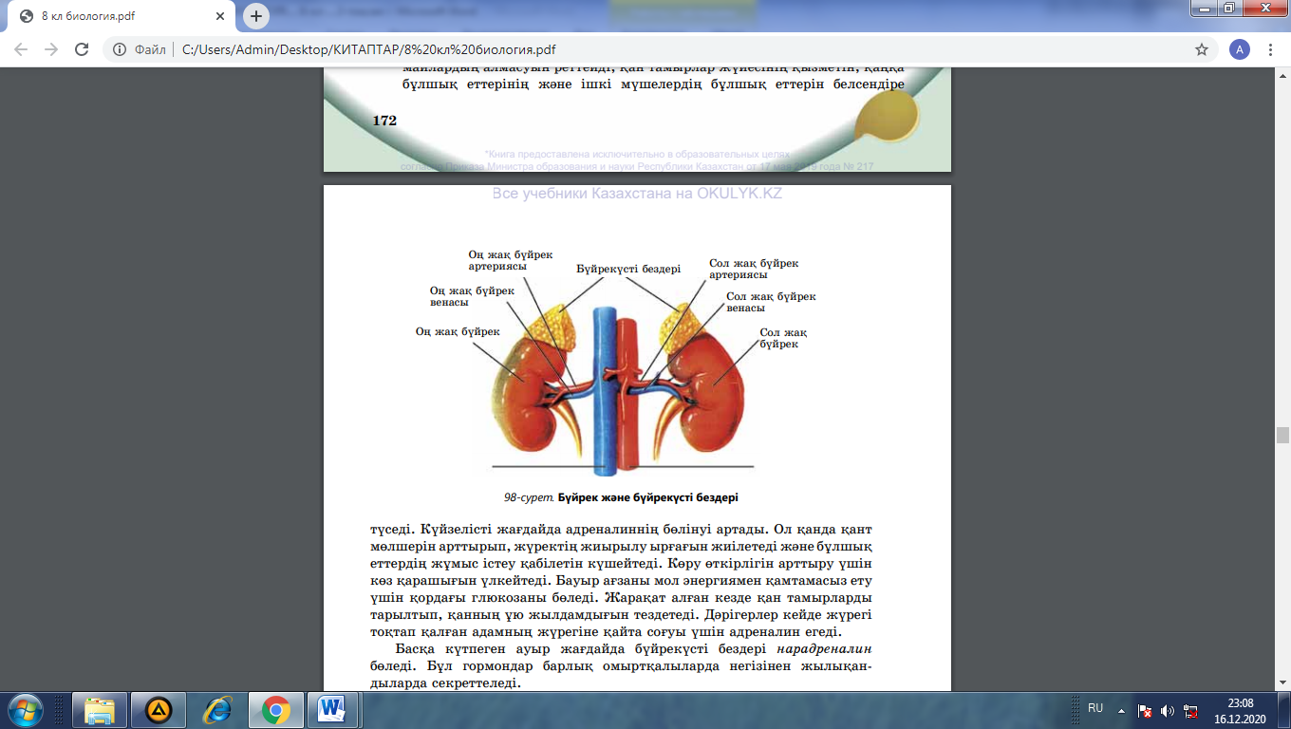Click the vertical scrollbar thumb
The image size is (1291, 729).
coord(1282,436)
